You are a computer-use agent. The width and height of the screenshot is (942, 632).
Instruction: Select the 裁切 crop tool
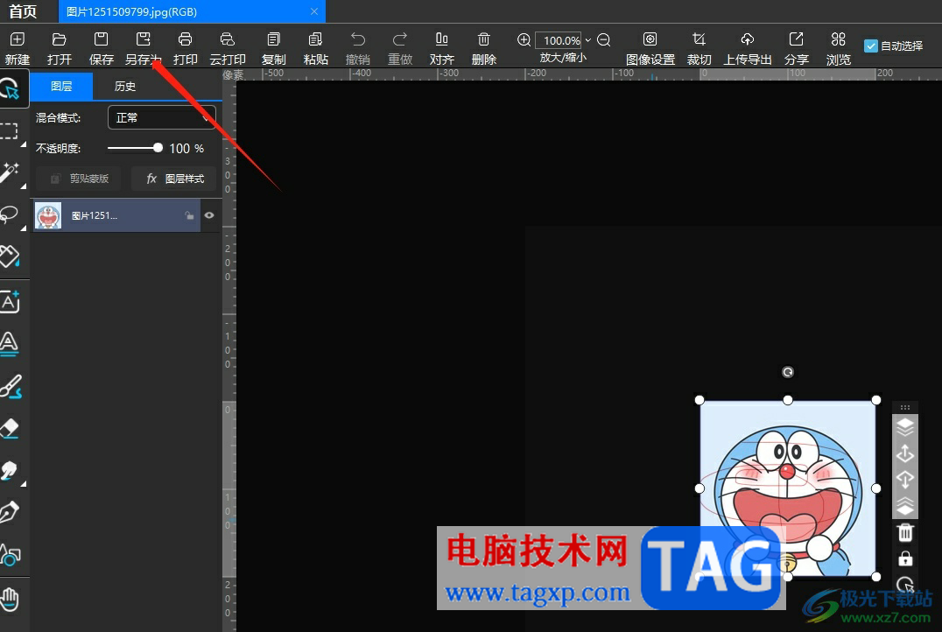pyautogui.click(x=699, y=48)
